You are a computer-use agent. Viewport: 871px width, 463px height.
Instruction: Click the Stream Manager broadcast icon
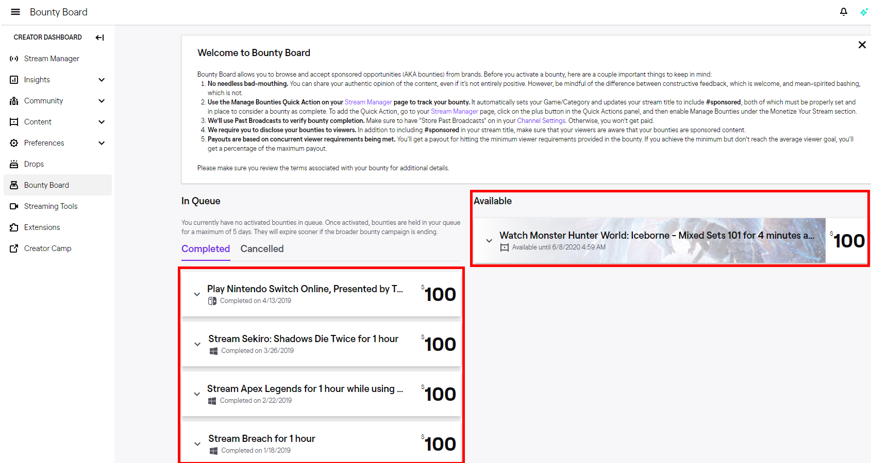14,59
